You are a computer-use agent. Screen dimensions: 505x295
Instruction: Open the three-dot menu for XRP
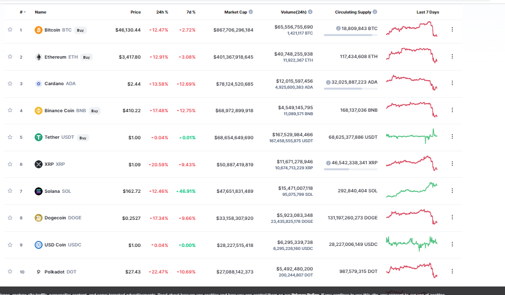point(452,164)
